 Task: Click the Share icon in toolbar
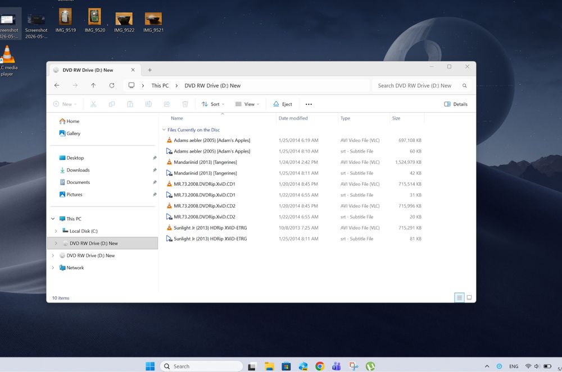click(167, 104)
